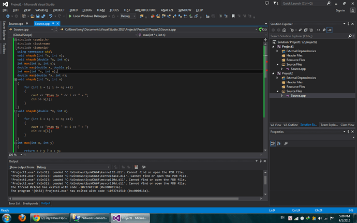Image resolution: width=357 pixels, height=223 pixels.
Task: Click the Save icon in the toolbar
Action: [38, 16]
